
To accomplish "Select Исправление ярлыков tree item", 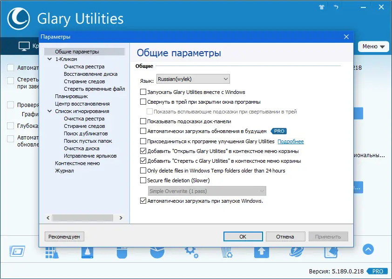I will point(90,156).
